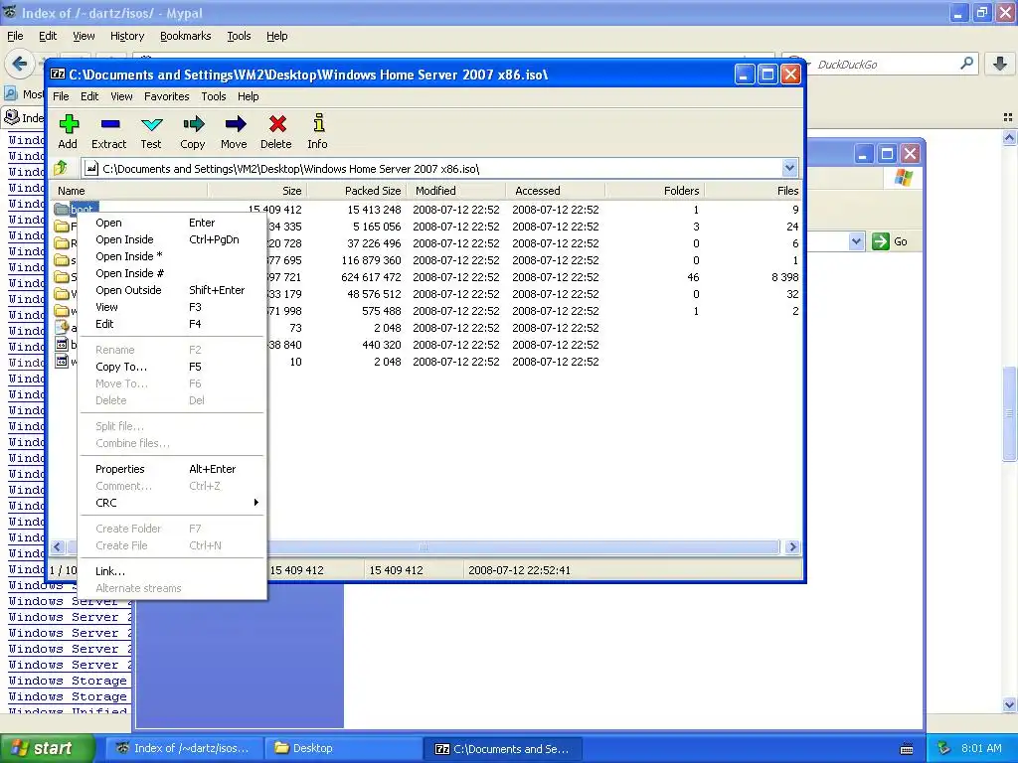1018x763 pixels.
Task: Open the dropdown arrow beside the Go button
Action: pos(856,241)
